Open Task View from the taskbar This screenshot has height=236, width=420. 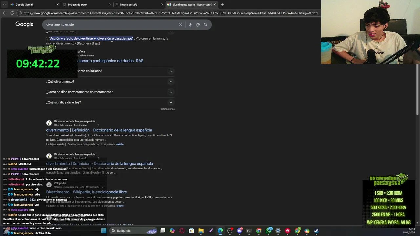pos(163,231)
